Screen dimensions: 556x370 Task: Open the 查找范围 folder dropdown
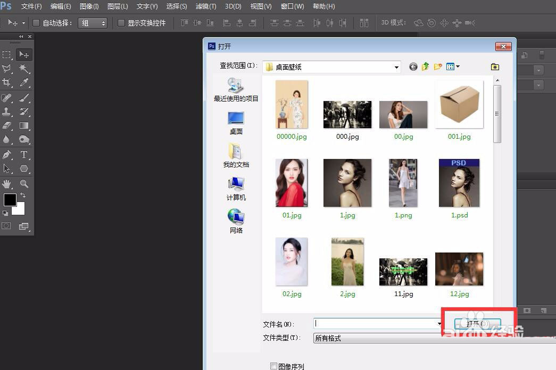[x=396, y=66]
